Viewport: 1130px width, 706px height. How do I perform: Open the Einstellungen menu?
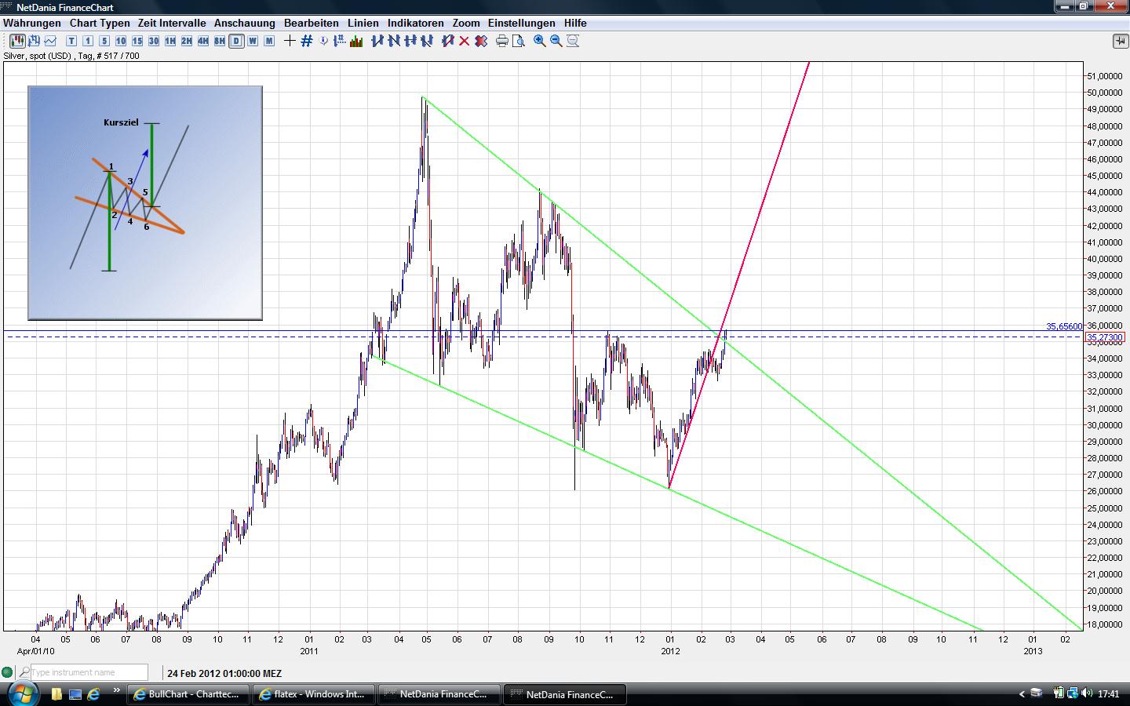click(x=521, y=24)
